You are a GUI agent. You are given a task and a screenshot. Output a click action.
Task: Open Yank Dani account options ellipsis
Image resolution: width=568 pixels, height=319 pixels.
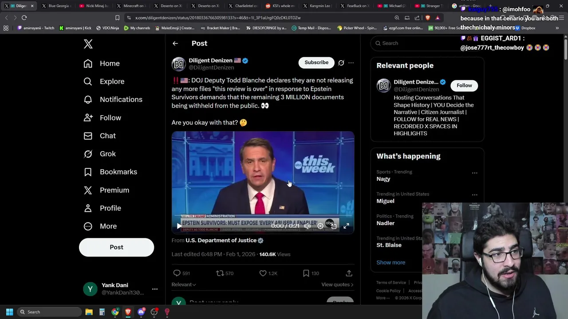pyautogui.click(x=155, y=289)
